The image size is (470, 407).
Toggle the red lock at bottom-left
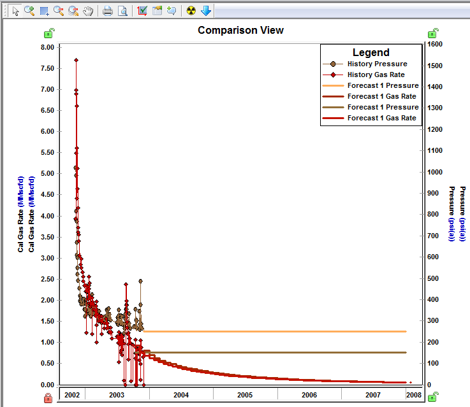click(x=48, y=398)
